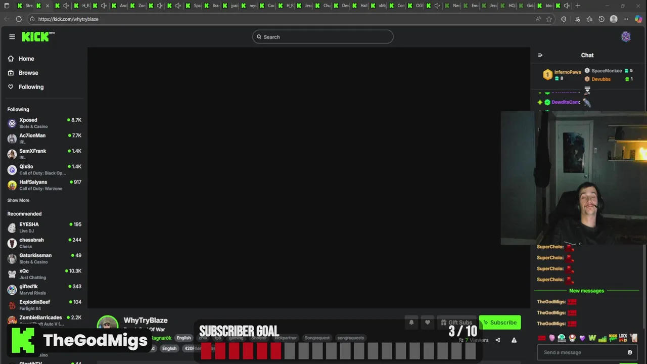Screen dimensions: 647x364
Task: Click Devubbs in gift leaderboard
Action: [601, 79]
